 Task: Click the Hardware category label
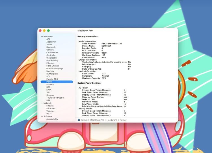[x=48, y=37]
